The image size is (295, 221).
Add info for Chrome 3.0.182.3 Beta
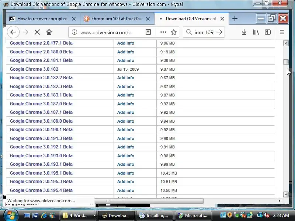coord(126,87)
